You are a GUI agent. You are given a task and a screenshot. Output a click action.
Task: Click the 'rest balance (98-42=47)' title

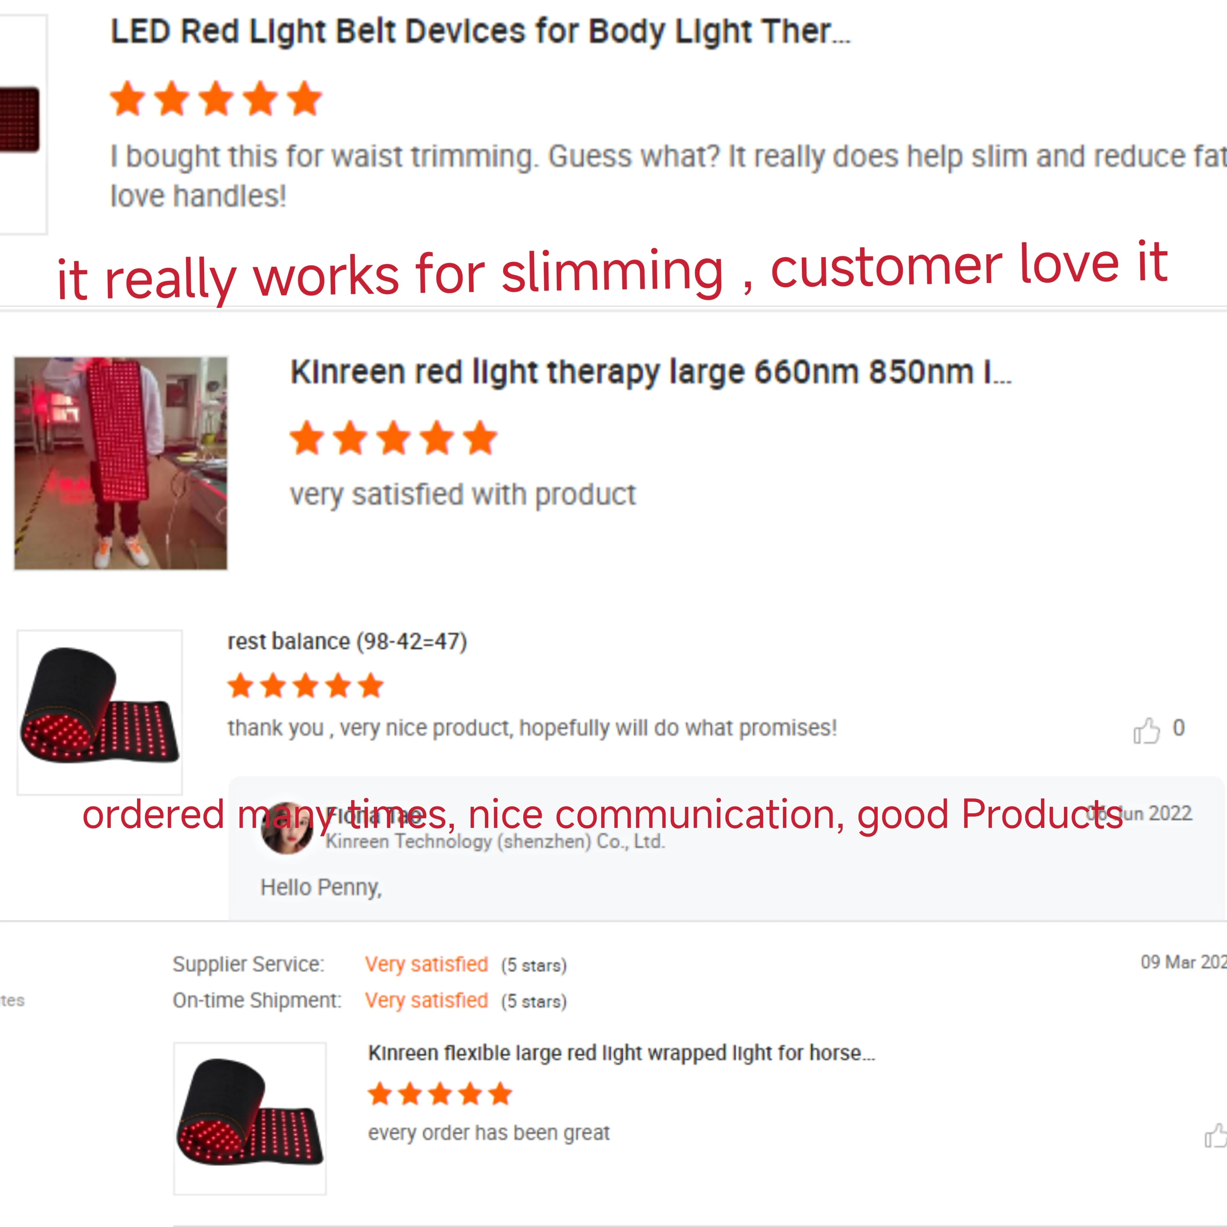(x=347, y=641)
